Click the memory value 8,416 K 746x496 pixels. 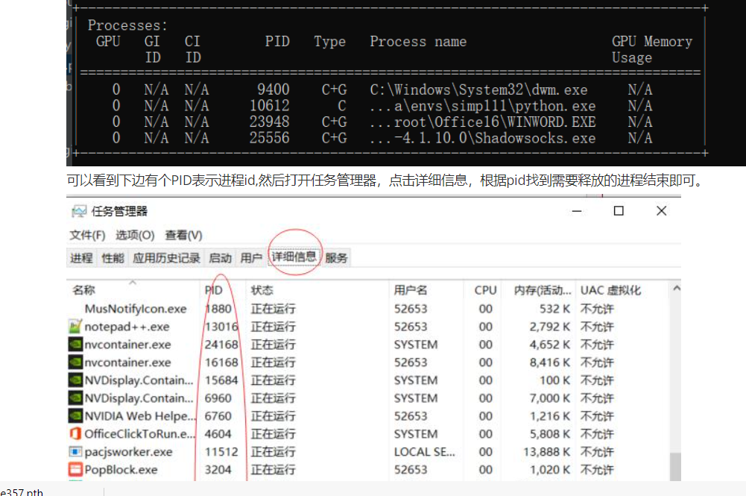(x=549, y=362)
